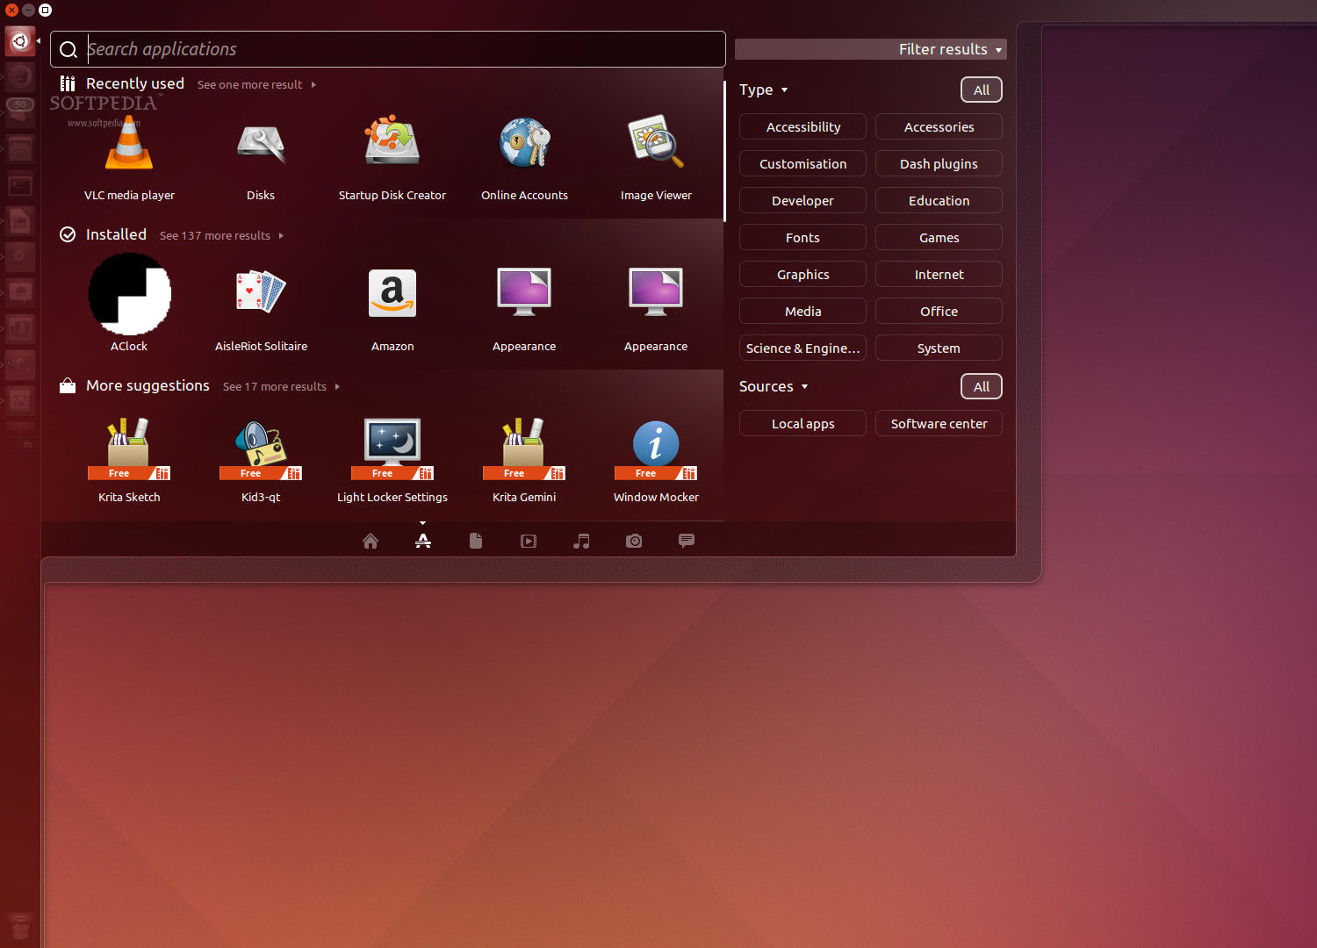Open Startup Disk Creator
The height and width of the screenshot is (948, 1317).
tap(392, 158)
